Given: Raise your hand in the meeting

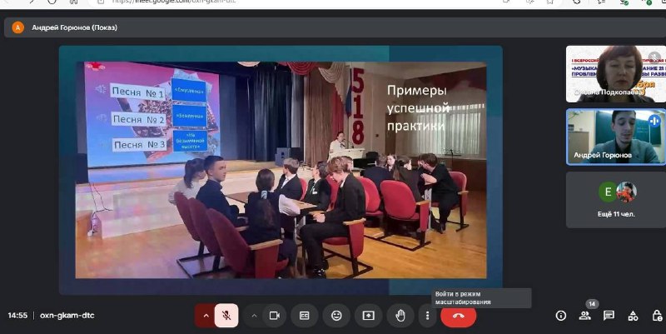Looking at the screenshot, I should 400,316.
